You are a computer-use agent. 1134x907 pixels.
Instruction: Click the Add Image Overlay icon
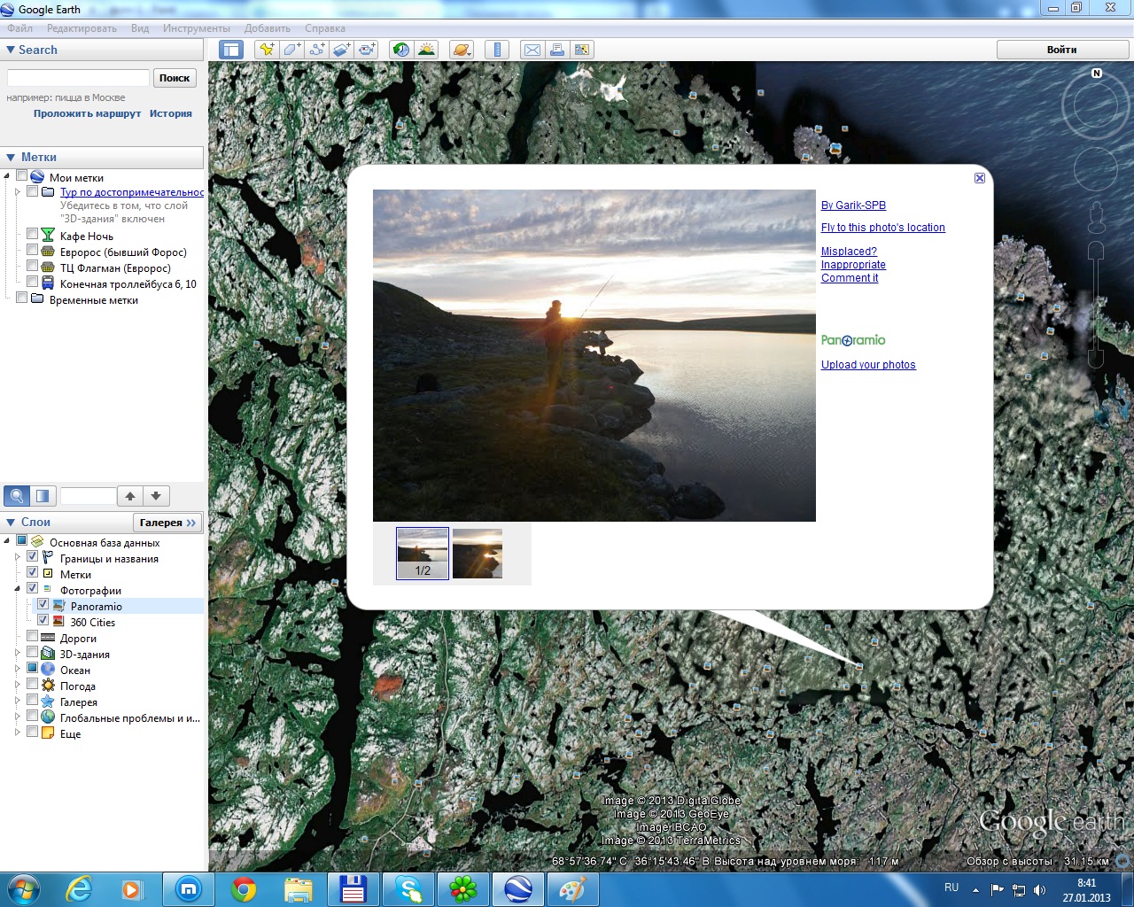pyautogui.click(x=341, y=50)
